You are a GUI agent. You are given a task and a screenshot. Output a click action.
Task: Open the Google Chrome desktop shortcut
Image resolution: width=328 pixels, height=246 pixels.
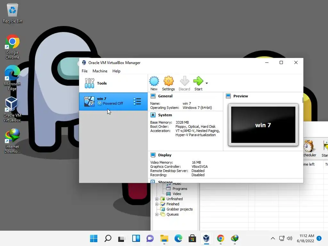[x=12, y=47]
